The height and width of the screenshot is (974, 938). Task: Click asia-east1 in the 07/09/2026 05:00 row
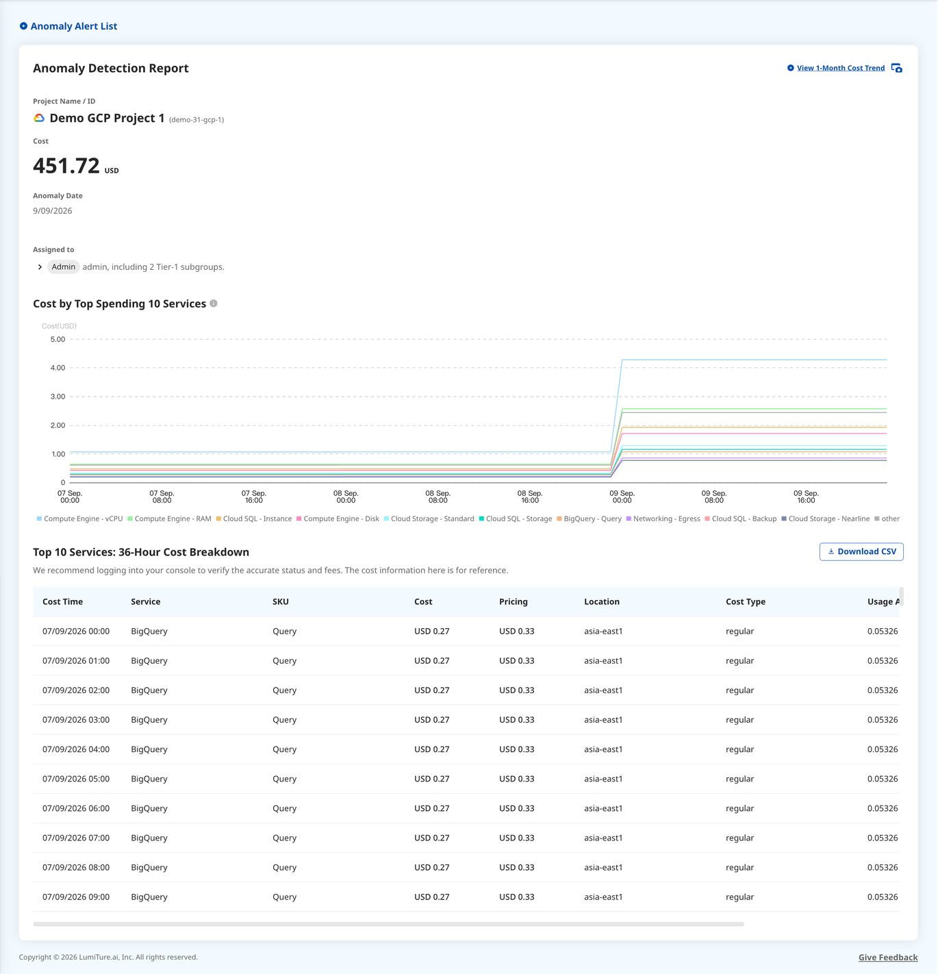603,779
